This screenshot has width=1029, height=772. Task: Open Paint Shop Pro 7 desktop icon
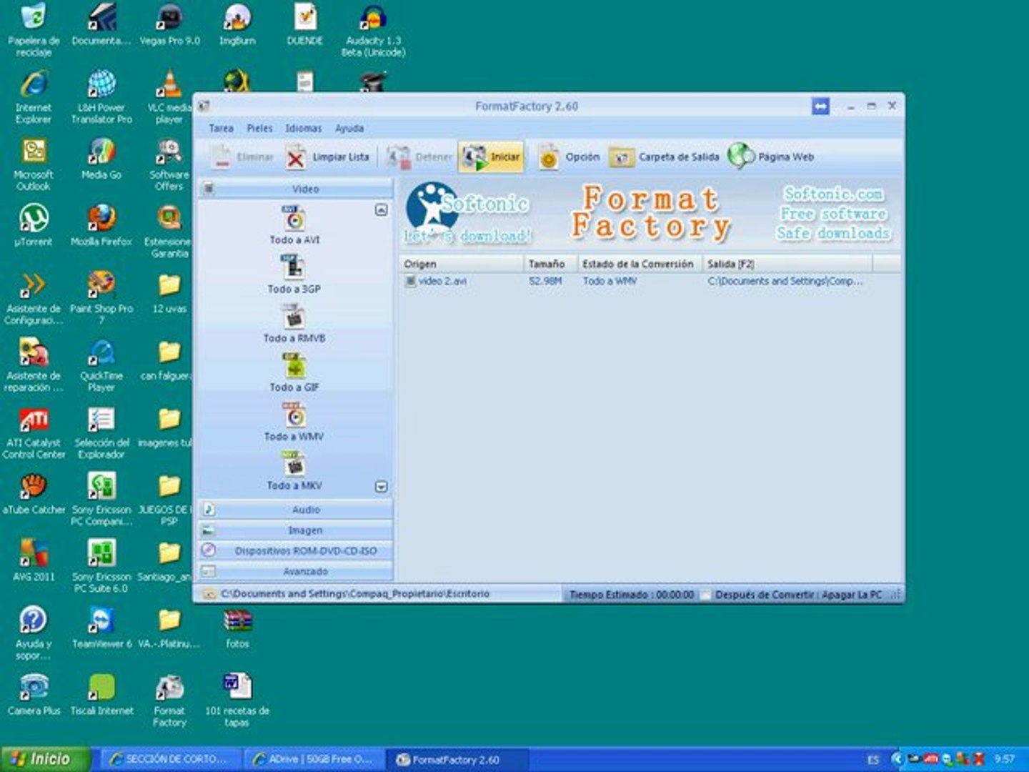pyautogui.click(x=101, y=297)
